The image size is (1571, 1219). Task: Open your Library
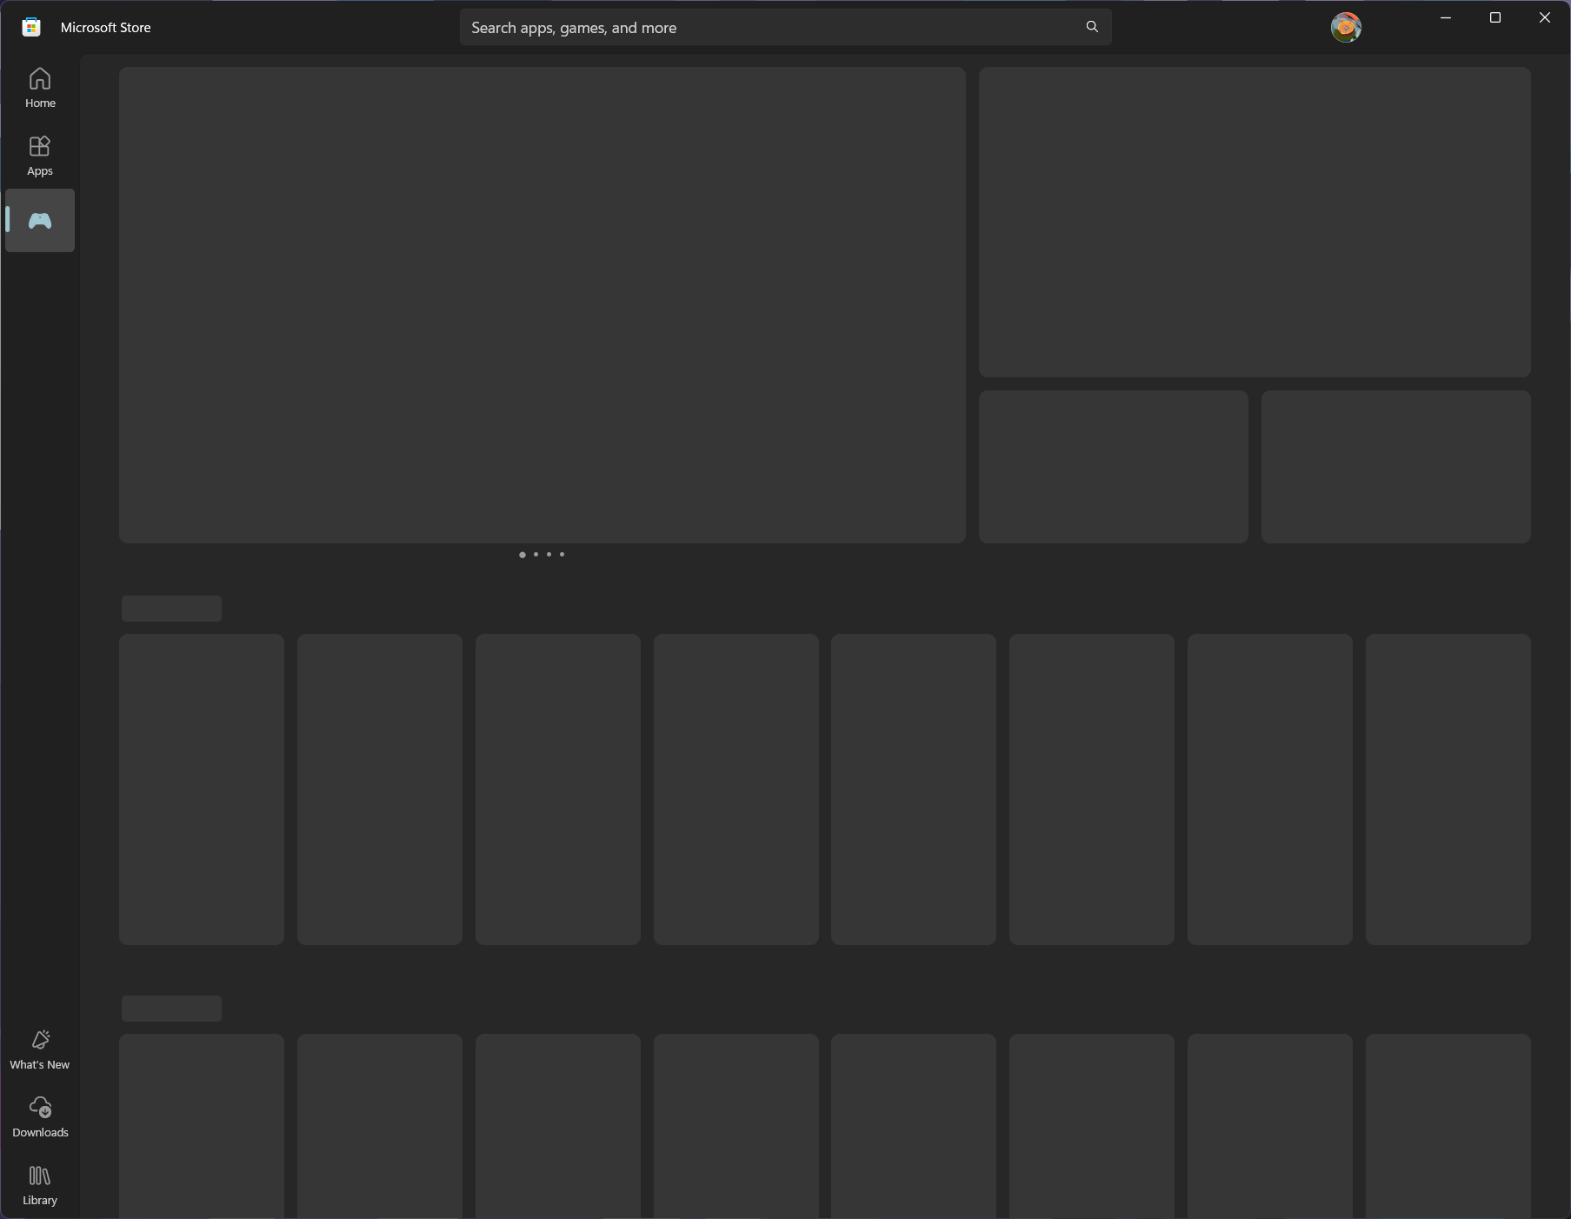(40, 1185)
